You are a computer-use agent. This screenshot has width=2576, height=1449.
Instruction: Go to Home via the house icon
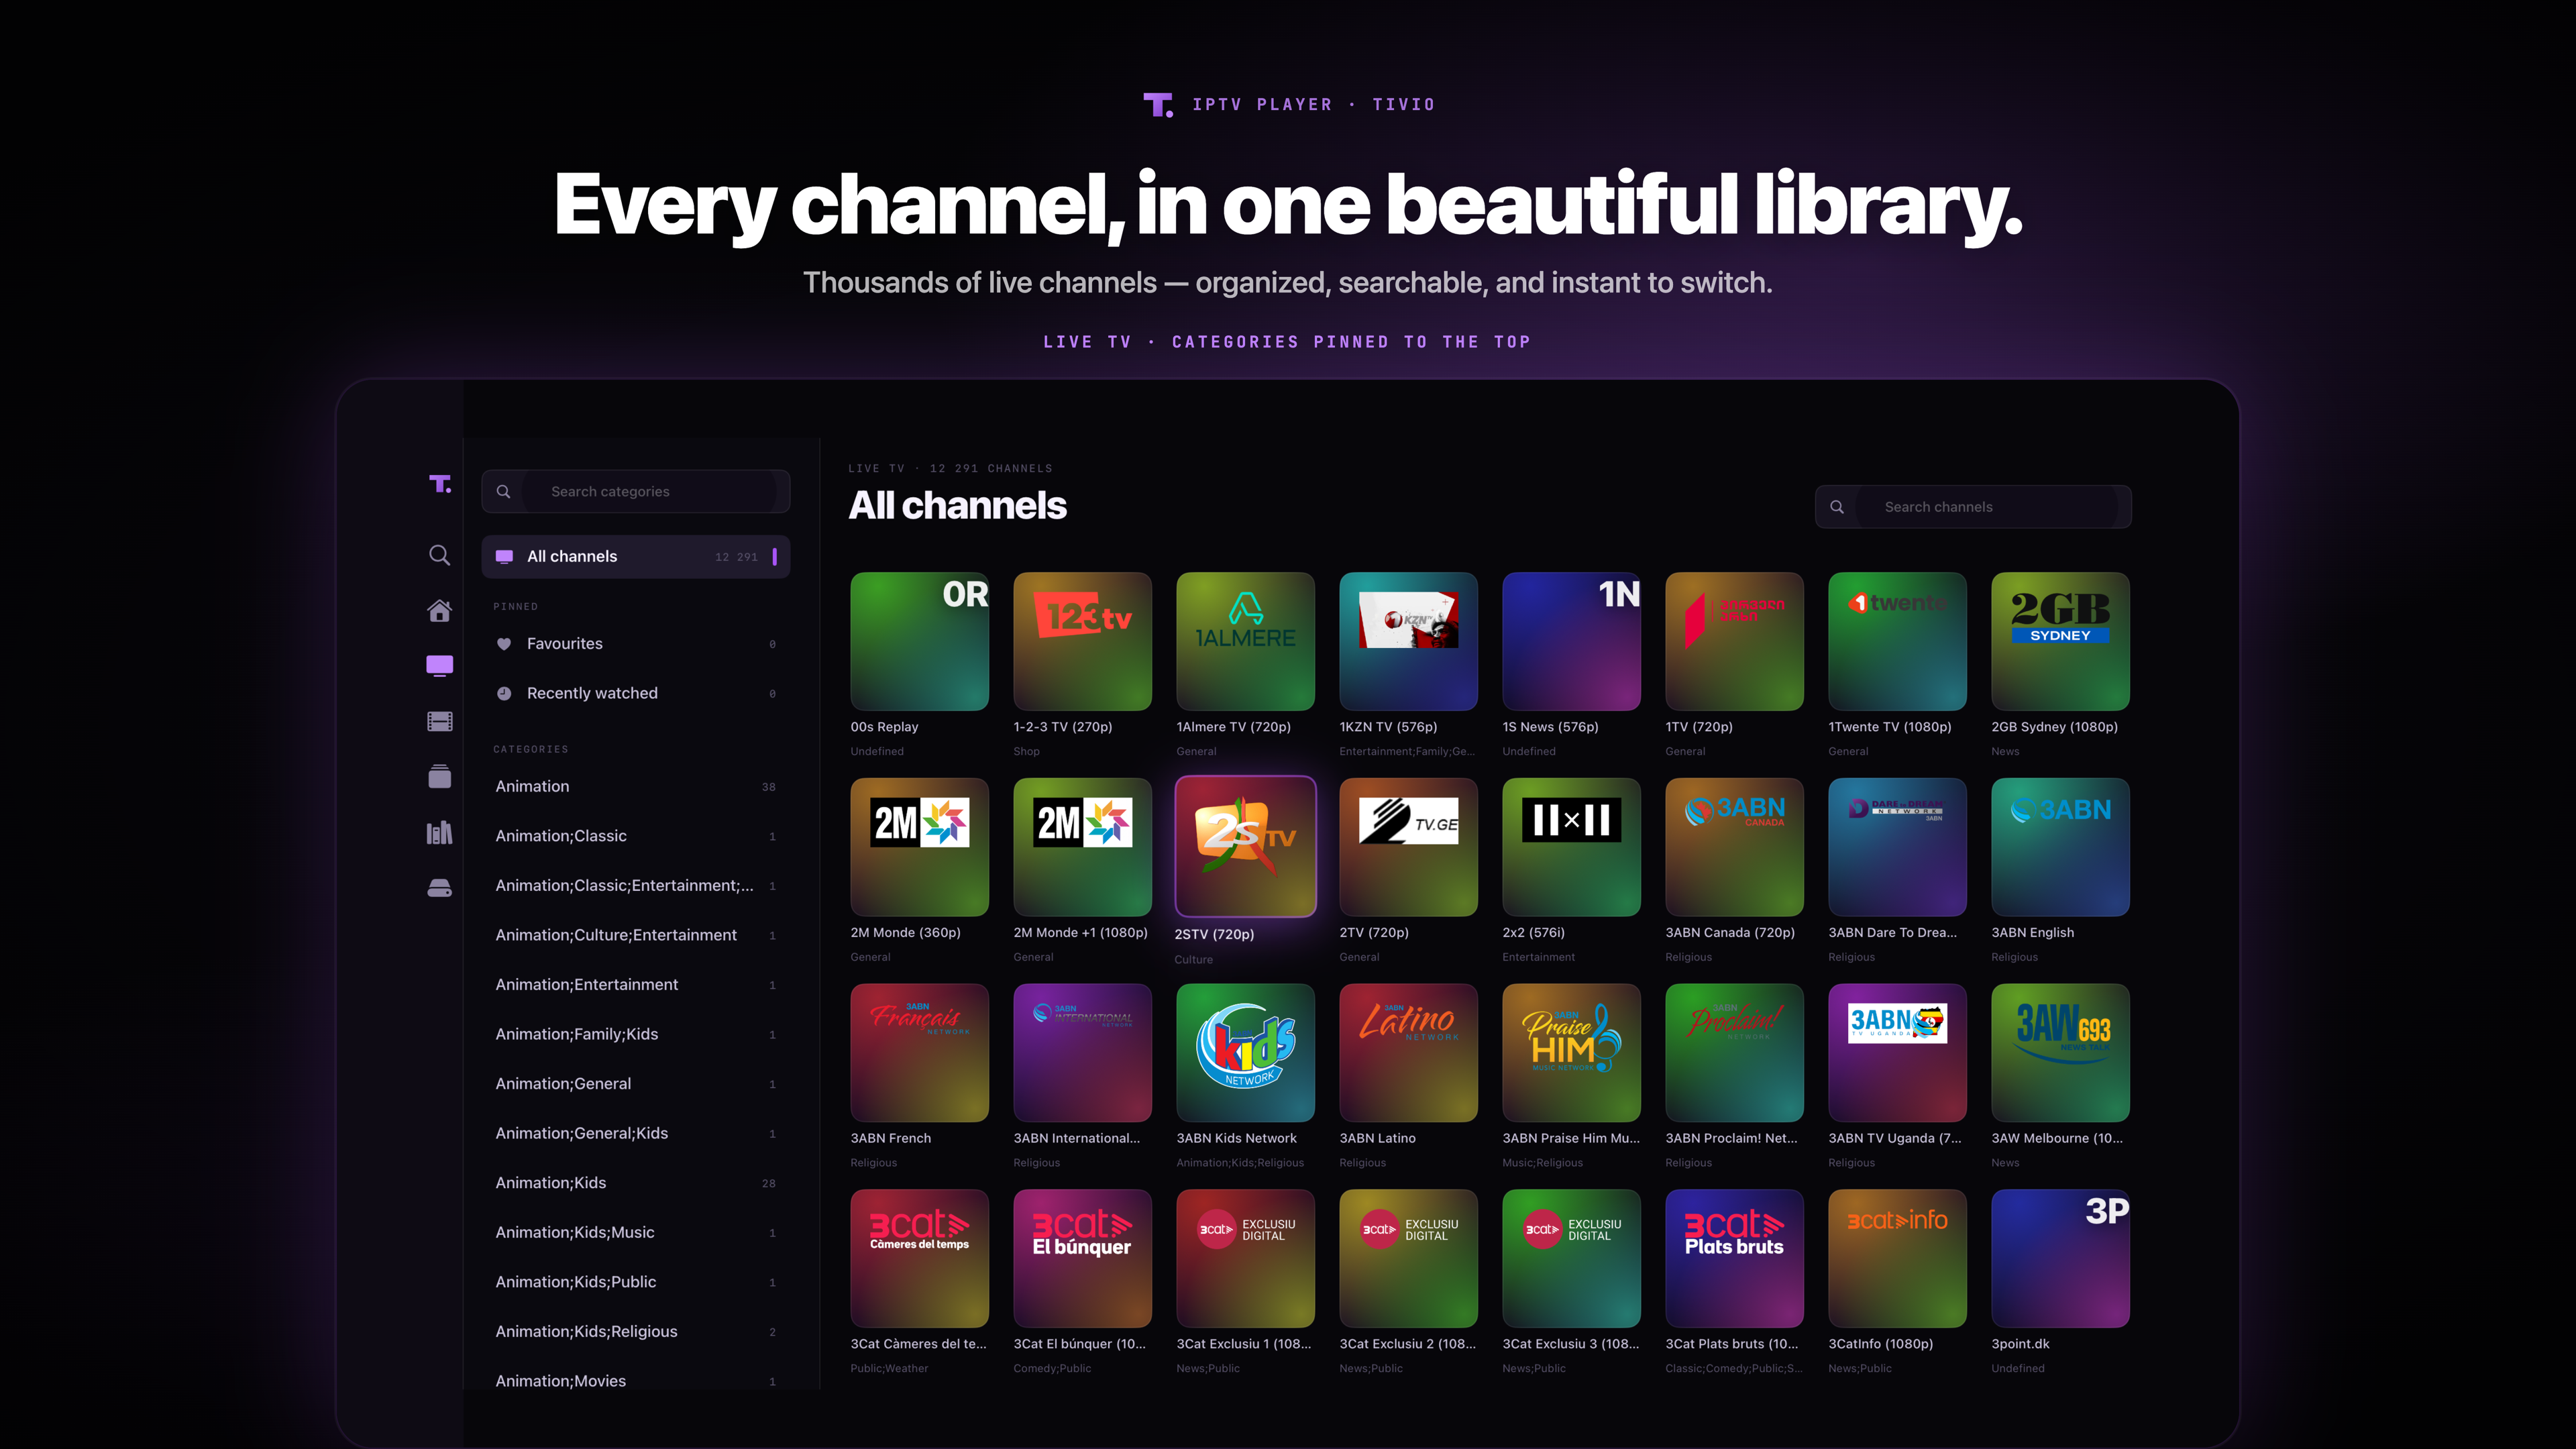(x=439, y=610)
